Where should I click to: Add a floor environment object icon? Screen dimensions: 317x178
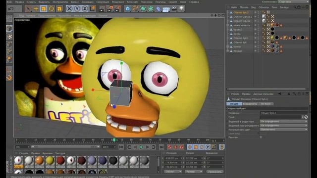(166, 9)
